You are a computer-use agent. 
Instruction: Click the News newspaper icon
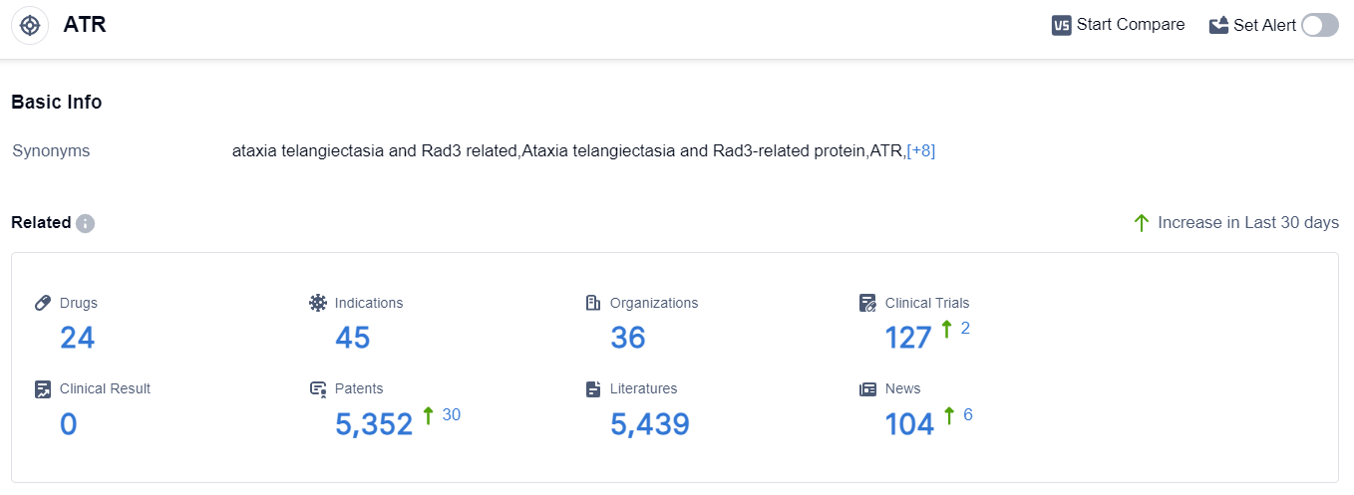click(868, 389)
